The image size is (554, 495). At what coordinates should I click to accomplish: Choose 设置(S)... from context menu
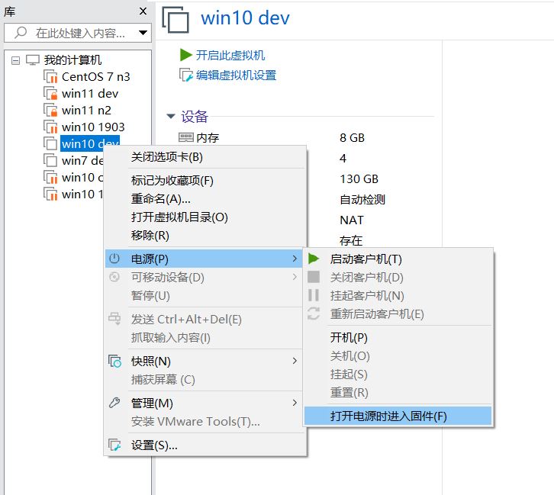[x=205, y=445]
